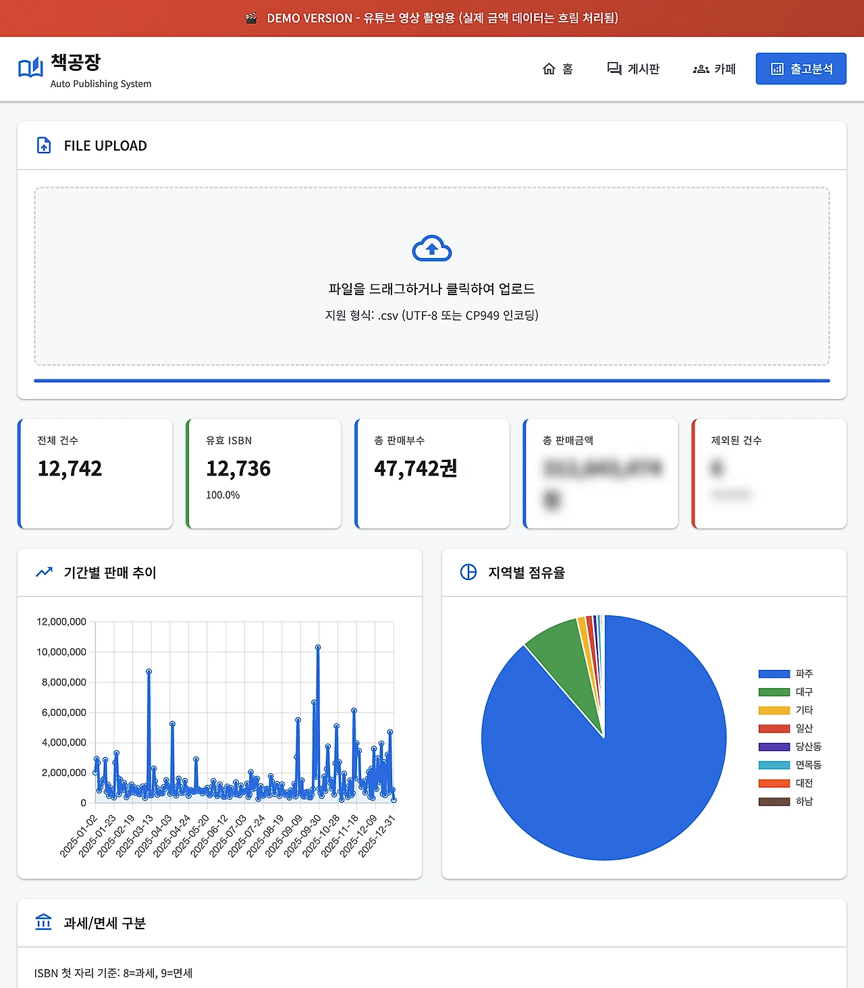The height and width of the screenshot is (988, 864).
Task: Click the cloud upload icon
Action: click(432, 249)
